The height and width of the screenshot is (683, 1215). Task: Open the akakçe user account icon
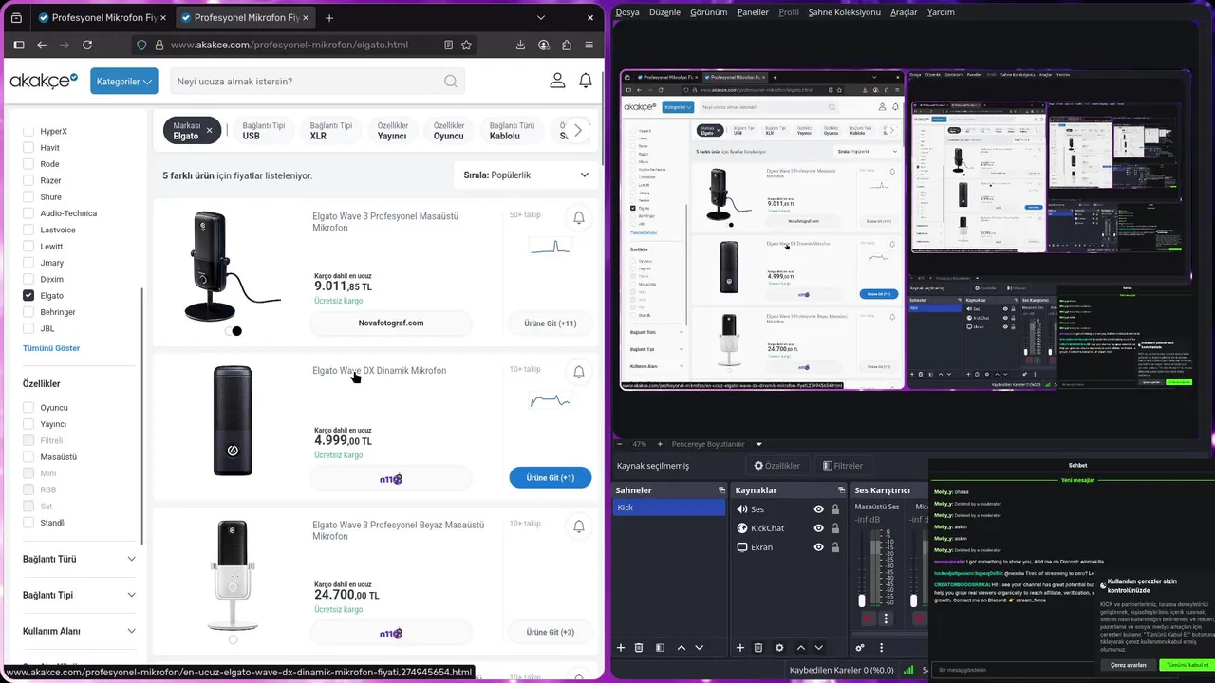pyautogui.click(x=557, y=81)
